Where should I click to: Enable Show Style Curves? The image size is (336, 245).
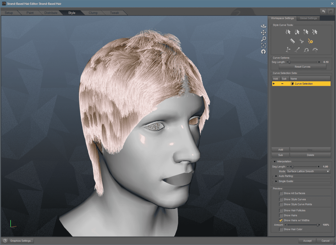pyautogui.click(x=281, y=199)
